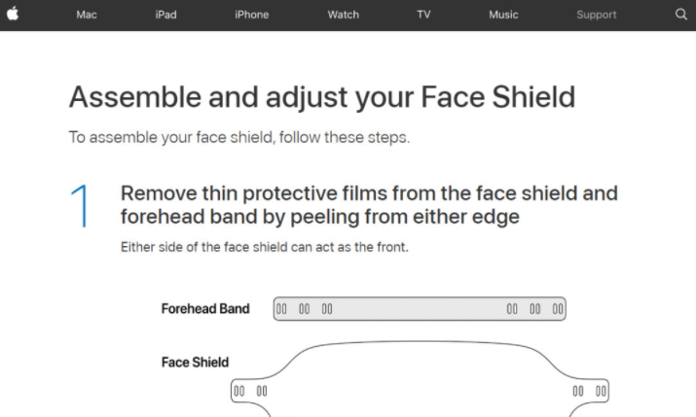696x417 pixels.
Task: Go to the iPad section
Action: (x=166, y=15)
